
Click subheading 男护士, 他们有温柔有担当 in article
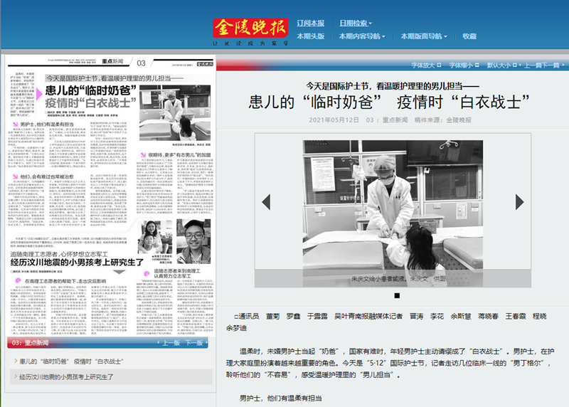tap(280, 398)
